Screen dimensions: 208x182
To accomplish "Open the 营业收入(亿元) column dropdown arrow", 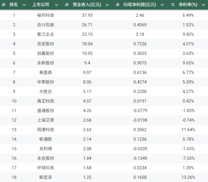I will [107, 5].
